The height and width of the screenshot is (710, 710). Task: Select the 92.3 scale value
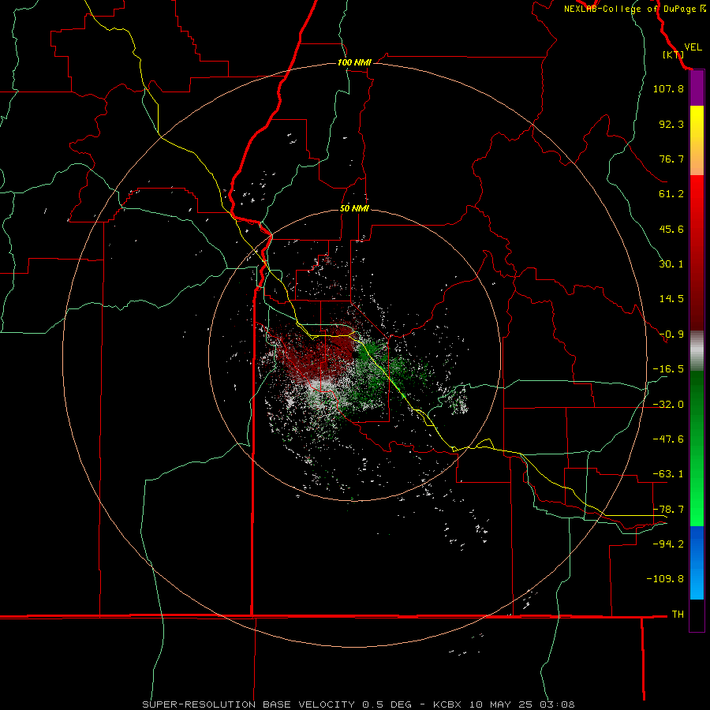671,124
